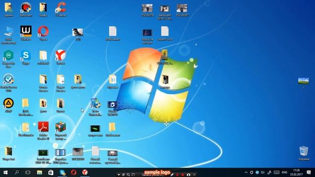Screen dimensions: 315x177
Task: Open the recording bar dropdown arrow
Action: click(119, 175)
